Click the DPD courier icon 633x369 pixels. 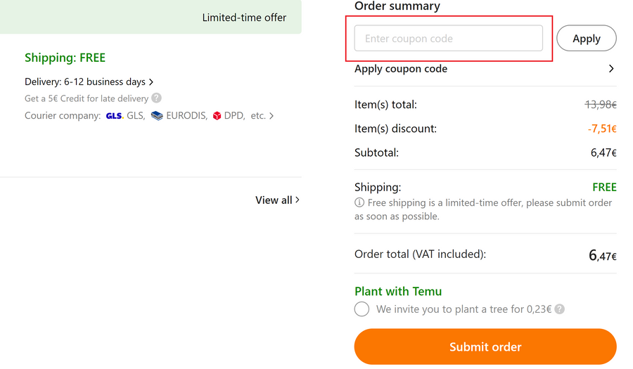pyautogui.click(x=217, y=116)
